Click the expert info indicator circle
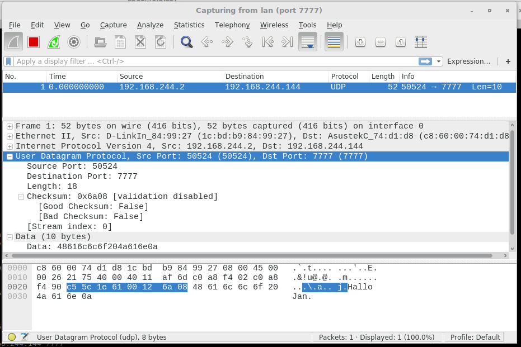Image resolution: width=521 pixels, height=347 pixels. tap(12, 337)
